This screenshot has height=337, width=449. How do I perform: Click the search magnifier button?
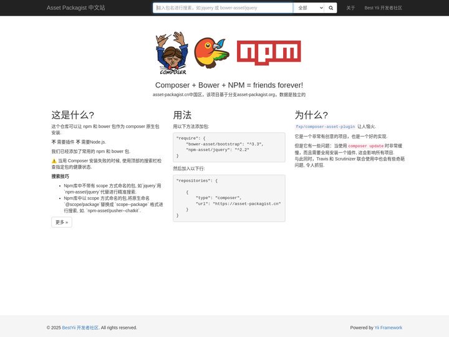(331, 7)
